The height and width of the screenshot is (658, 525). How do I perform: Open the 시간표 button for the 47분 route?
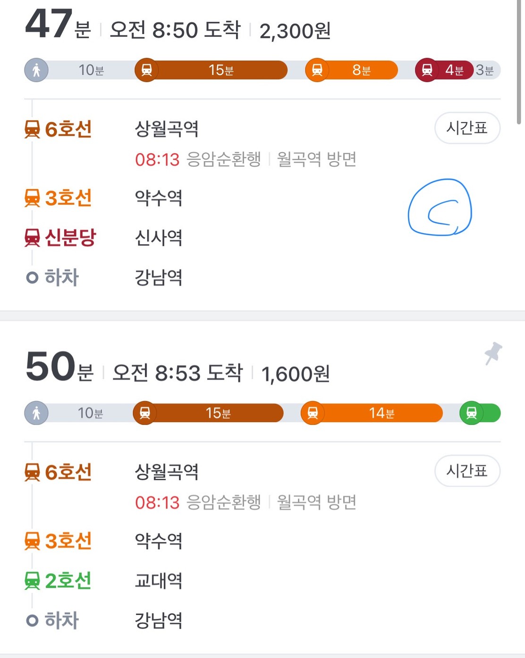tap(467, 128)
